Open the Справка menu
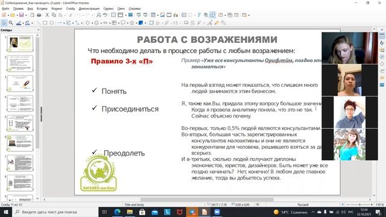The image size is (386, 217). pos(134,8)
